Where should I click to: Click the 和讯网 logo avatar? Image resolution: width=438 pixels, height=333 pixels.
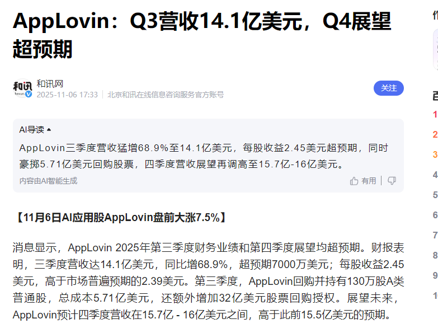point(22,88)
